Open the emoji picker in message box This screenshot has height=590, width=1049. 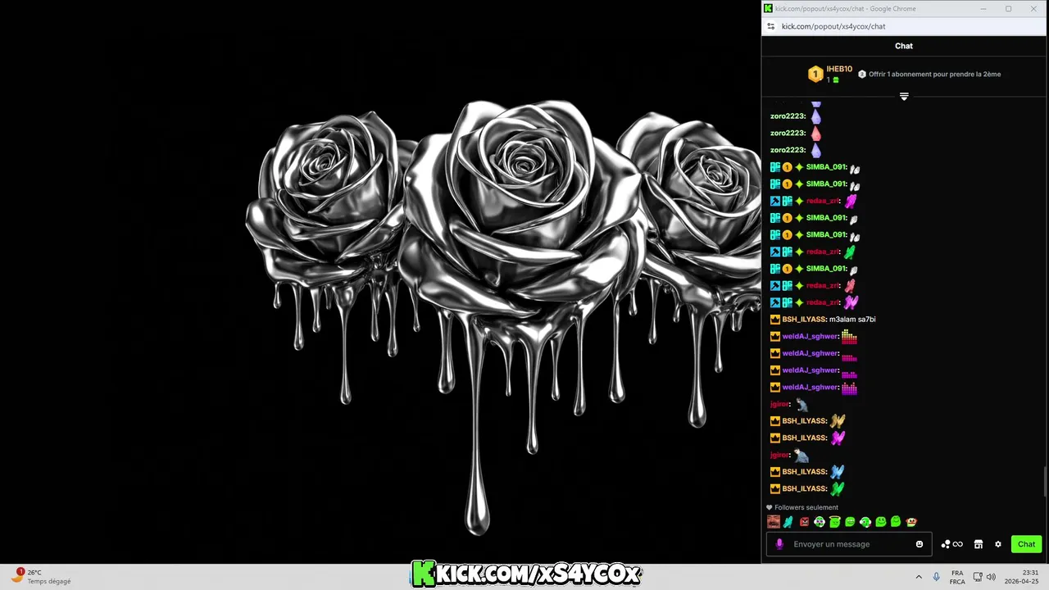coord(920,544)
